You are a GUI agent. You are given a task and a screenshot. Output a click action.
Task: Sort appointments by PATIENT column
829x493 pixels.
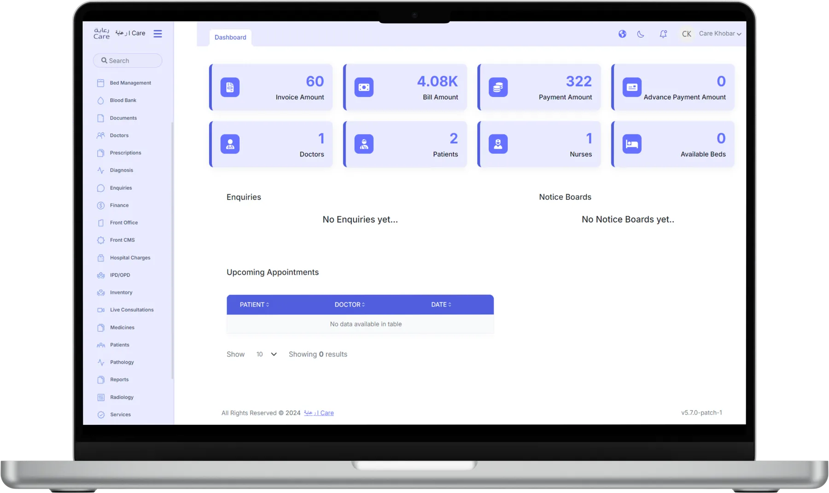(x=254, y=305)
